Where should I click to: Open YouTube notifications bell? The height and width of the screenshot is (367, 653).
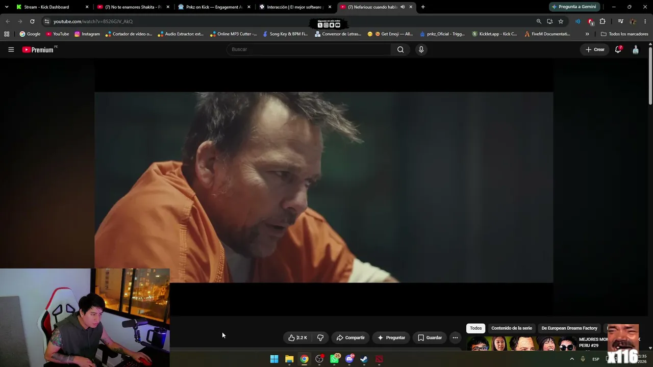(618, 49)
